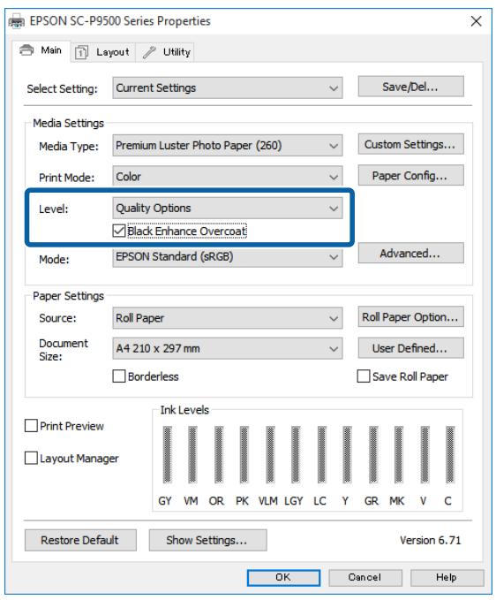This screenshot has width=496, height=600.
Task: Open Custom Settings... dialog
Action: pyautogui.click(x=410, y=144)
